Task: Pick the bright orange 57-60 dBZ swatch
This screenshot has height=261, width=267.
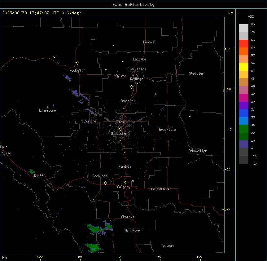Action: point(243,51)
